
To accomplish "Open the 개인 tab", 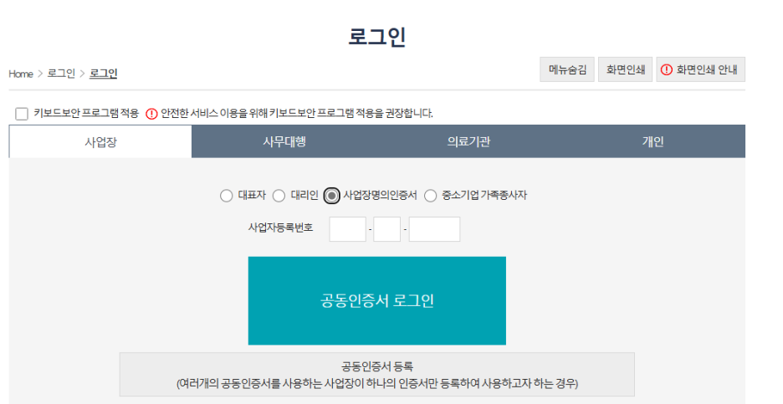I will (652, 142).
